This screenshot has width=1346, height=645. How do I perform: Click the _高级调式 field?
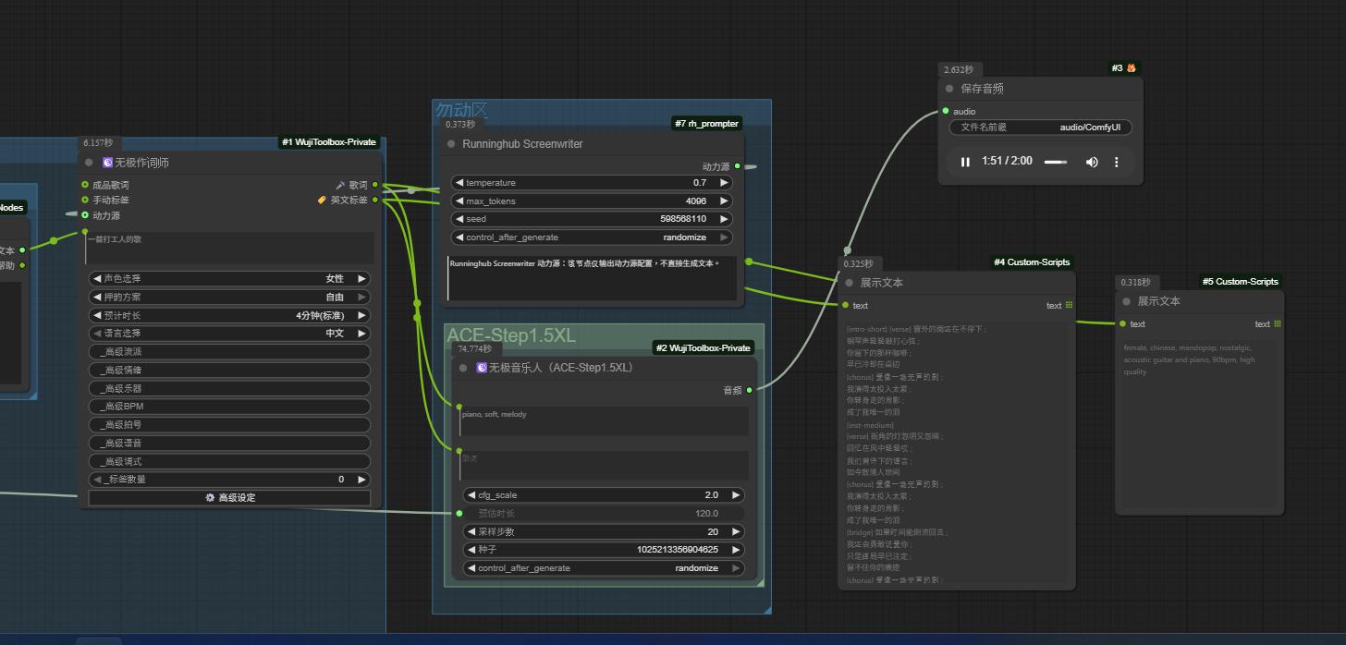(229, 461)
